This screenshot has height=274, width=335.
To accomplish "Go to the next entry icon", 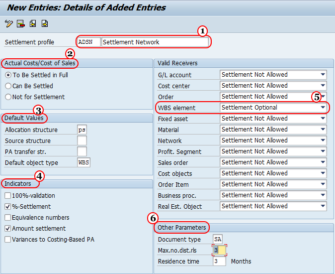I will tap(45, 23).
